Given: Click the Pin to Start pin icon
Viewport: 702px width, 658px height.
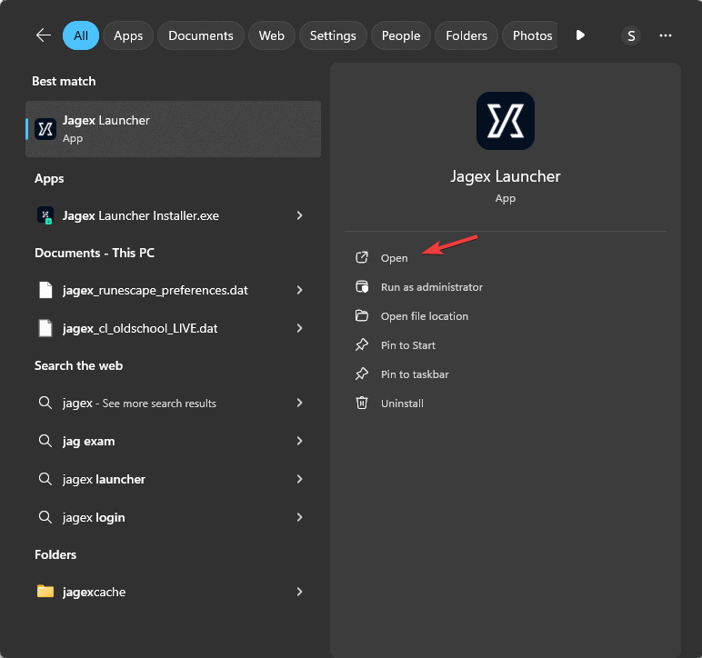Looking at the screenshot, I should tap(362, 344).
